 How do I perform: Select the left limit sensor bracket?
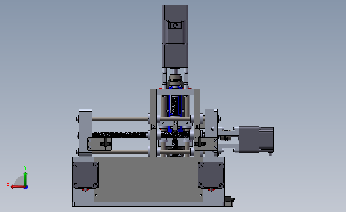coord(99,144)
